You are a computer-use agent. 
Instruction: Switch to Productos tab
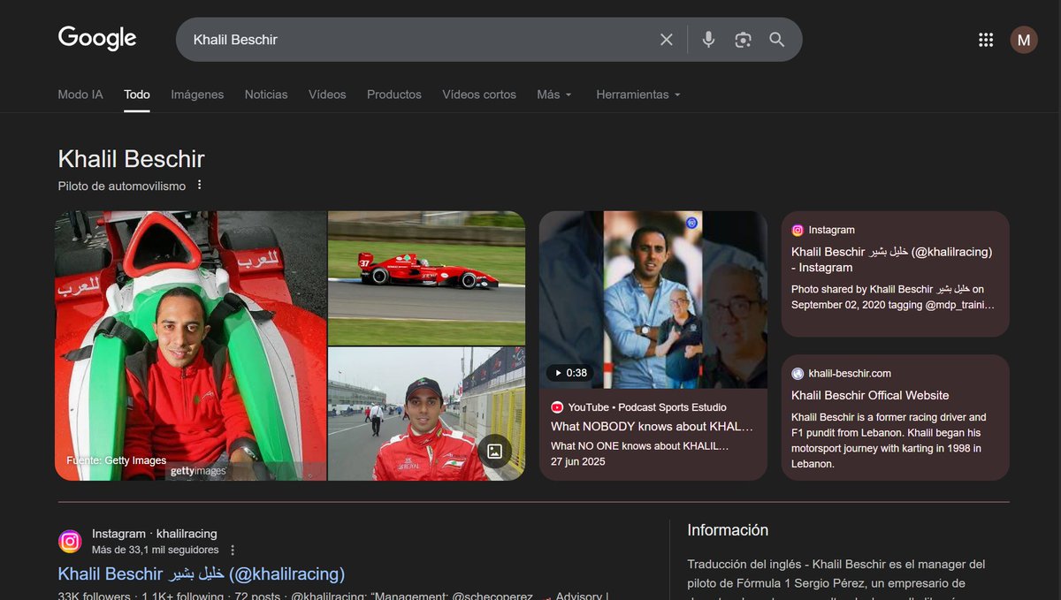pos(394,95)
